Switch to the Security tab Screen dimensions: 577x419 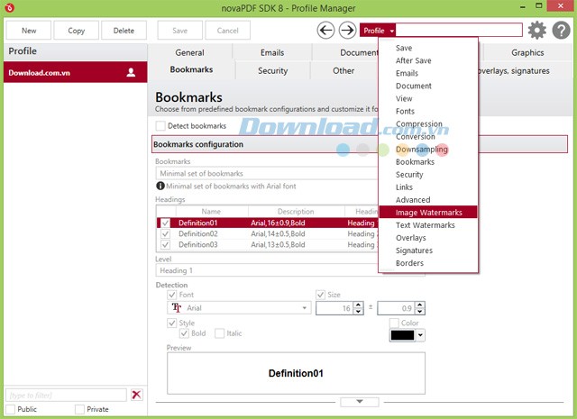click(x=272, y=70)
